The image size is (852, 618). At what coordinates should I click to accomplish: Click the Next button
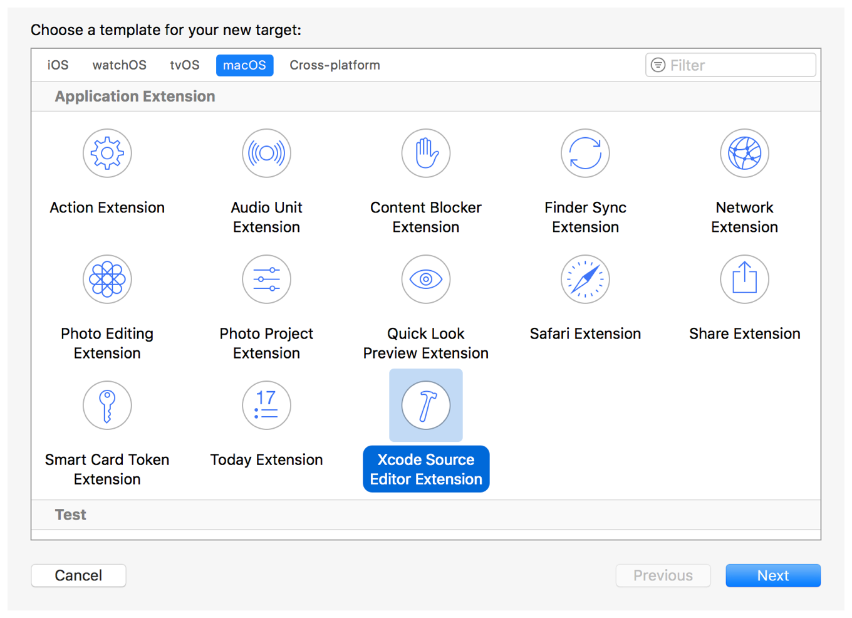coord(773,575)
